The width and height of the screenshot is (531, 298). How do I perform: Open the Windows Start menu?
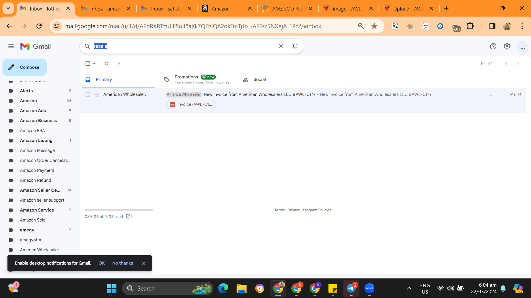(x=112, y=288)
